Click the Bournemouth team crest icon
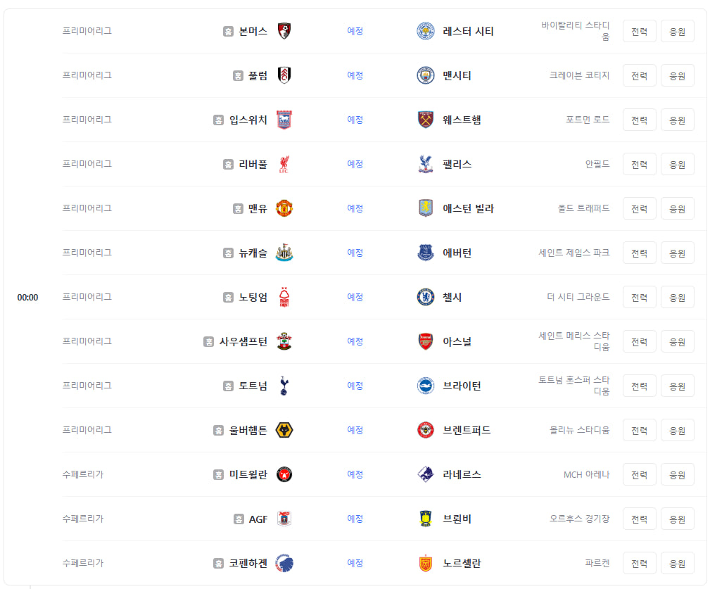 pos(284,31)
